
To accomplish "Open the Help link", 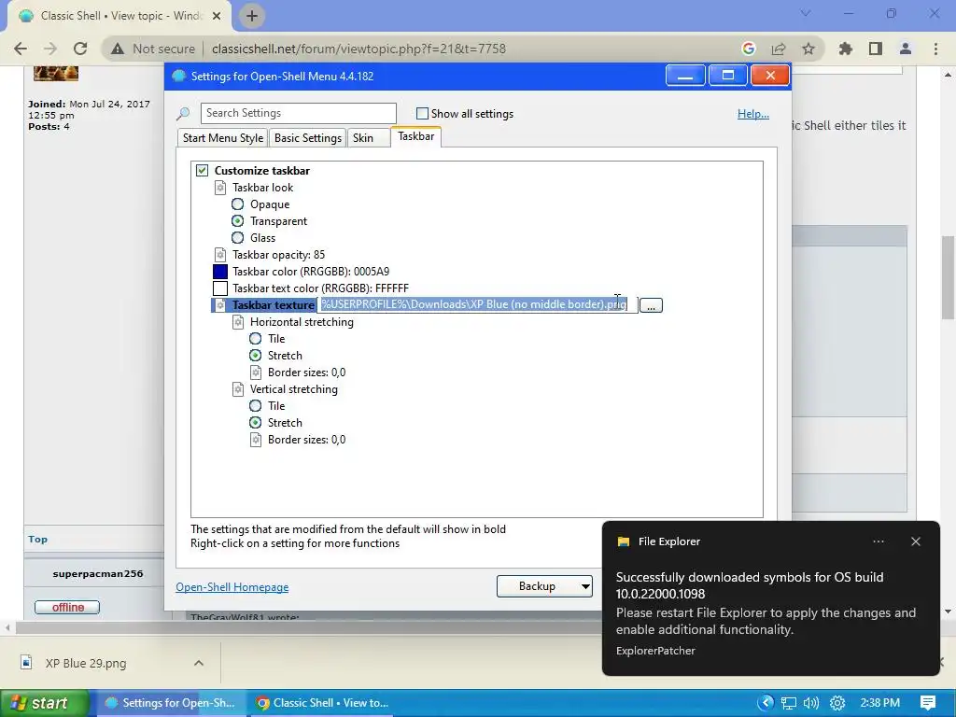I will tap(753, 114).
